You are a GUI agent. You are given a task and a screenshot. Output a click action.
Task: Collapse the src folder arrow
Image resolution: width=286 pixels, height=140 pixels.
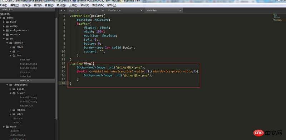[x=4, y=39]
